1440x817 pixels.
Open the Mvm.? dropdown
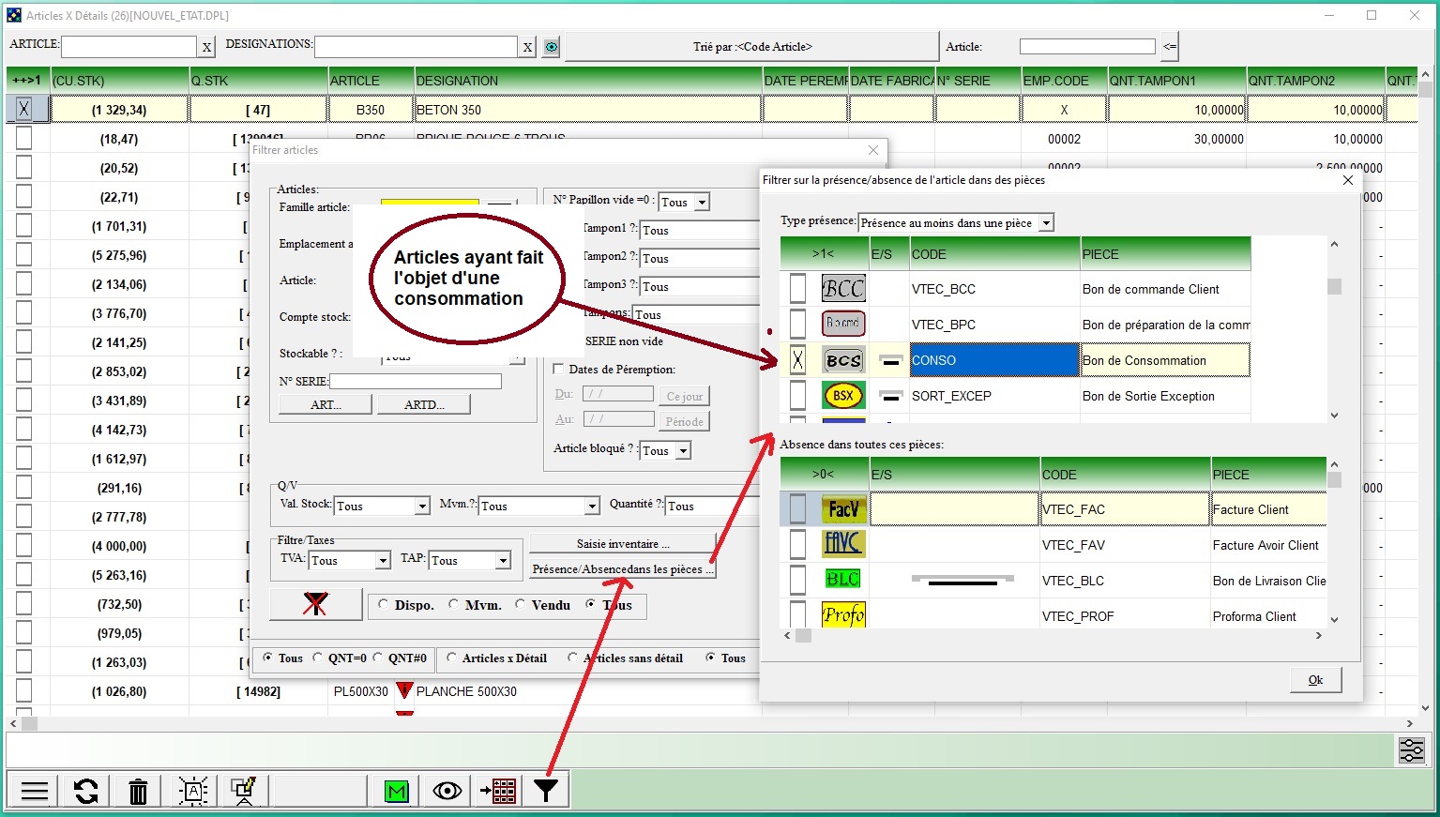[x=592, y=507]
